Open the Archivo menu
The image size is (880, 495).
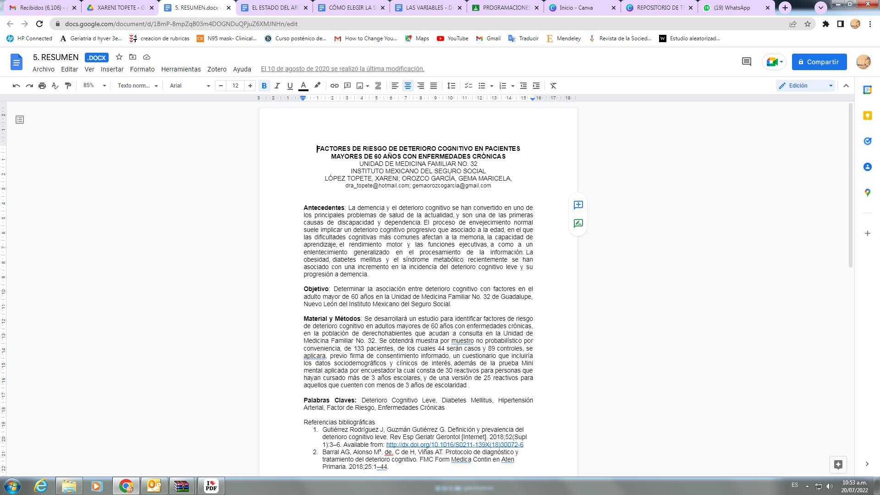(44, 69)
